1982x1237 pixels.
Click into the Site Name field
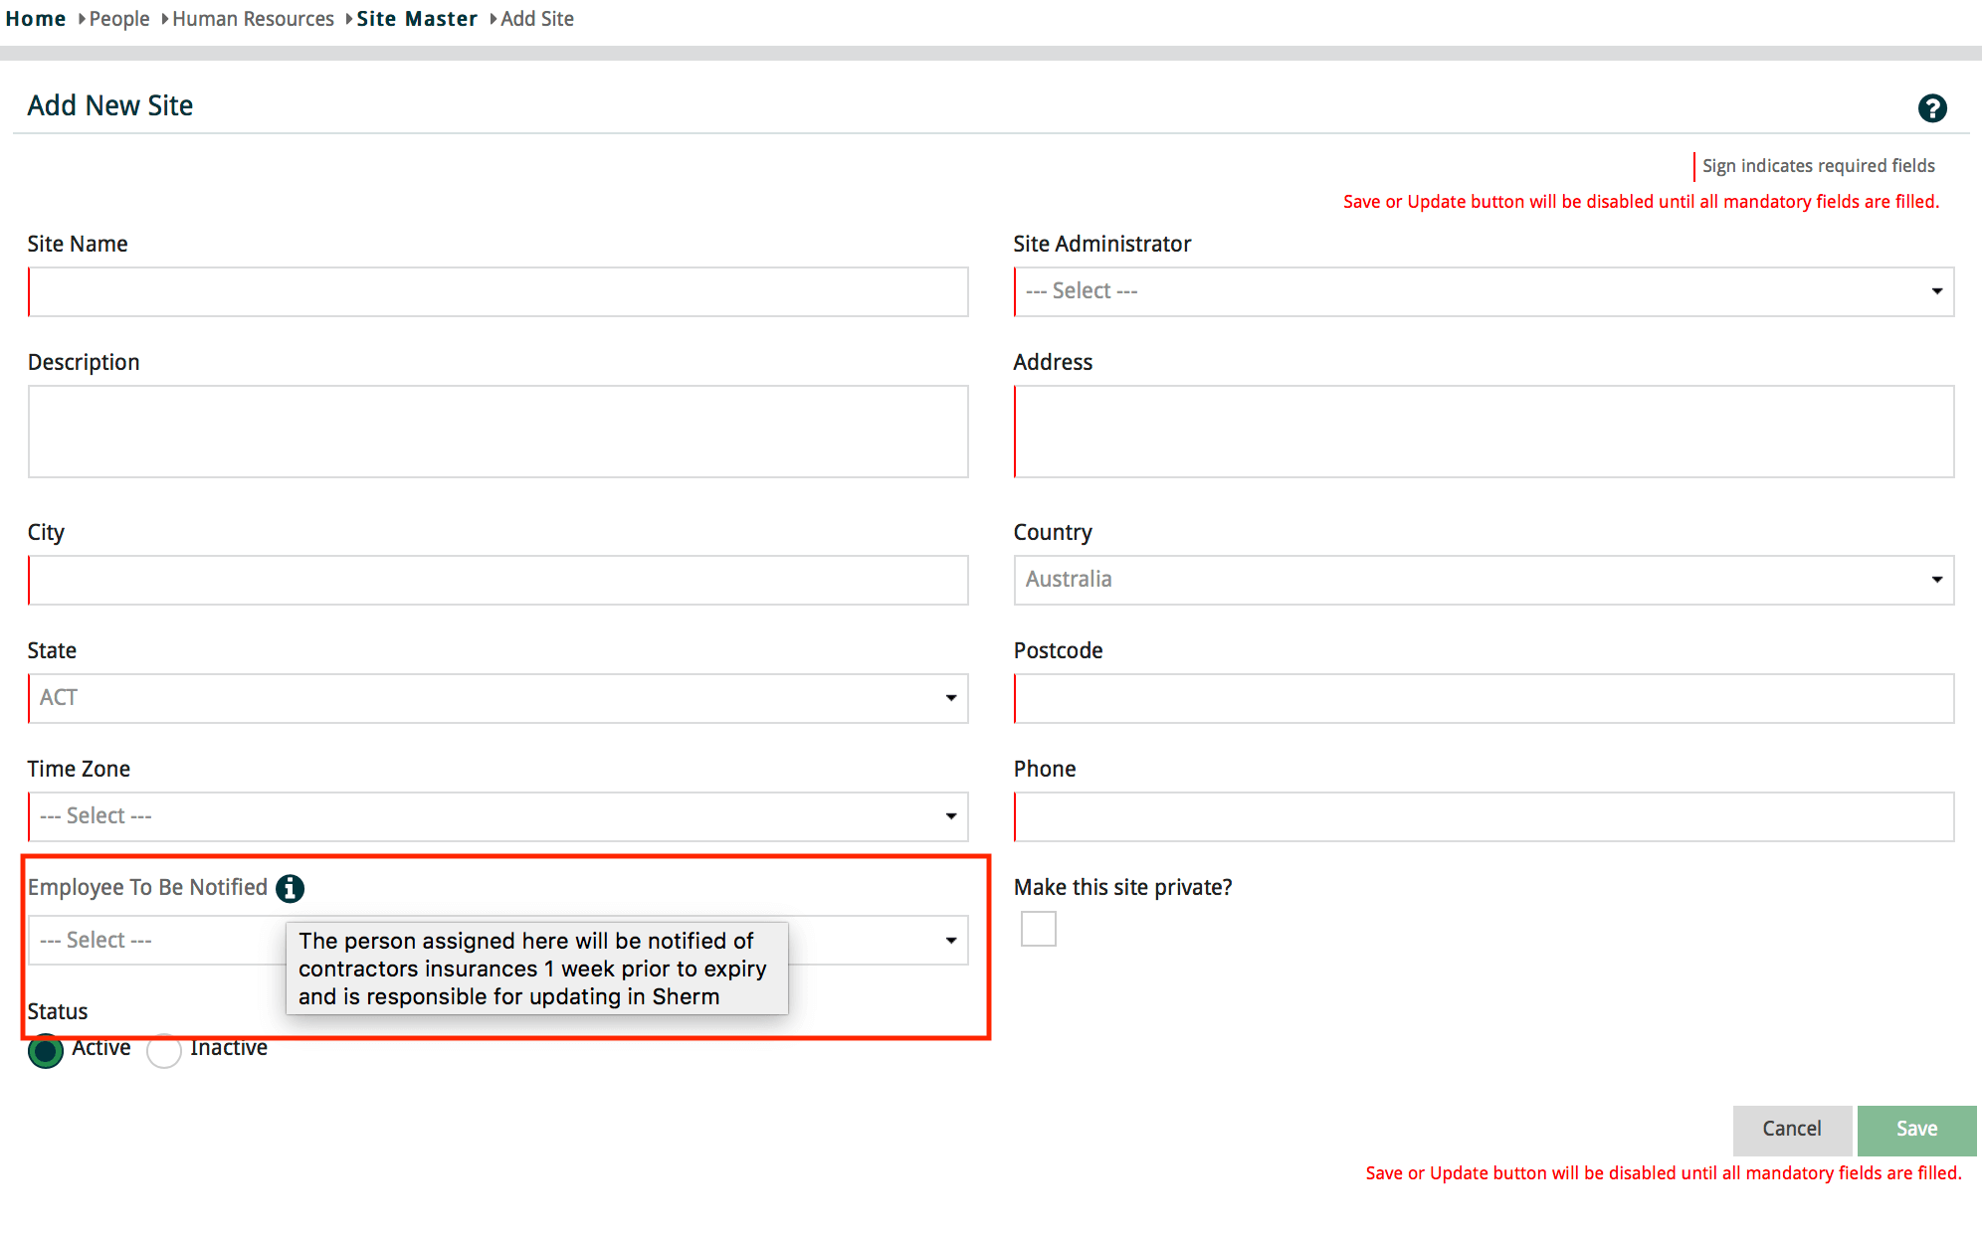(x=497, y=291)
